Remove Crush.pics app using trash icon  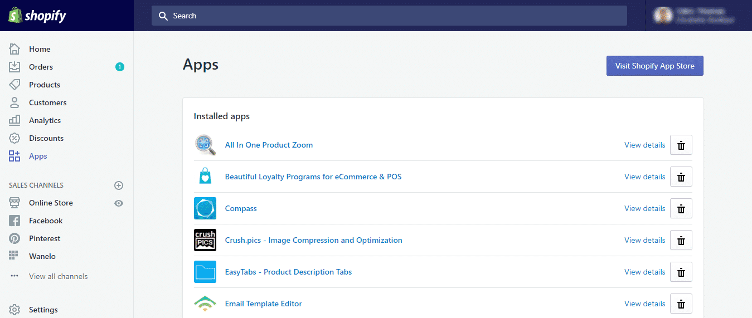681,240
